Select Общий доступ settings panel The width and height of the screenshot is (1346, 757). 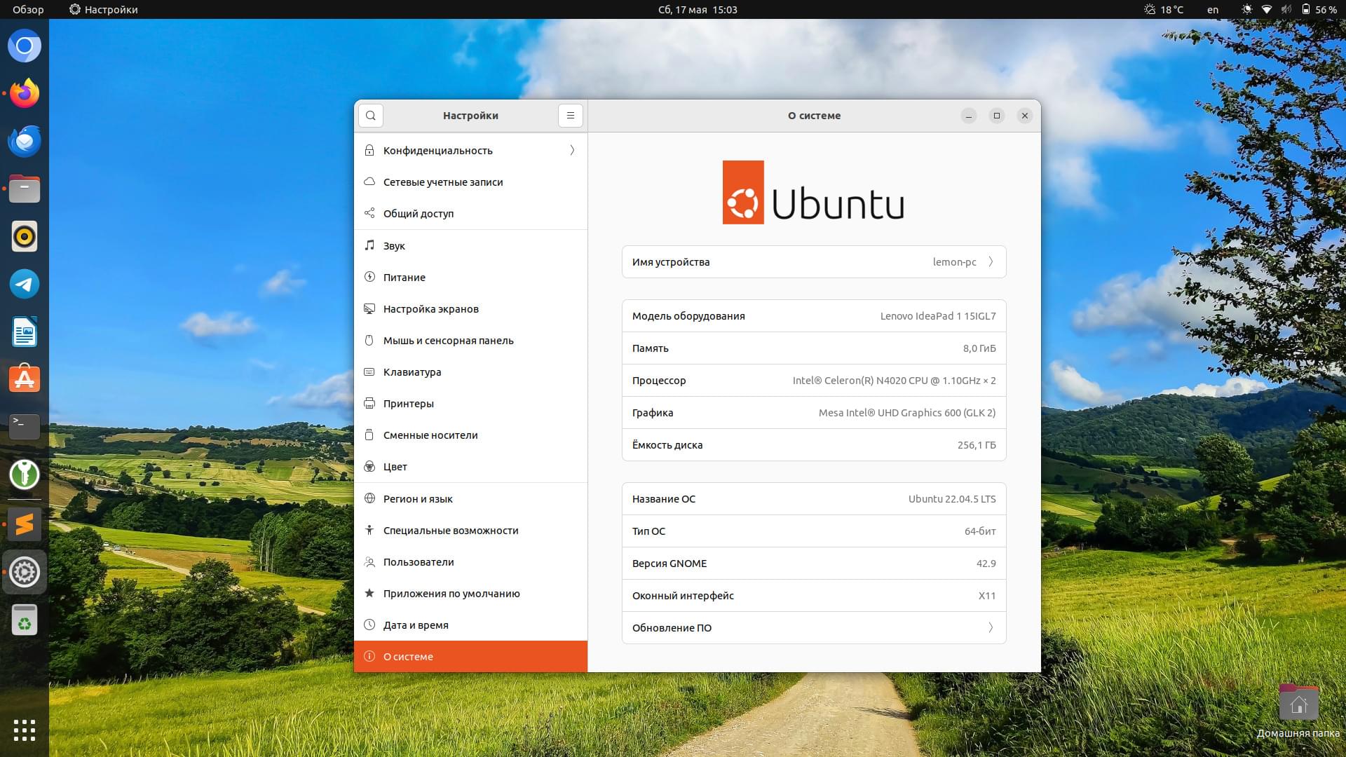click(x=470, y=213)
